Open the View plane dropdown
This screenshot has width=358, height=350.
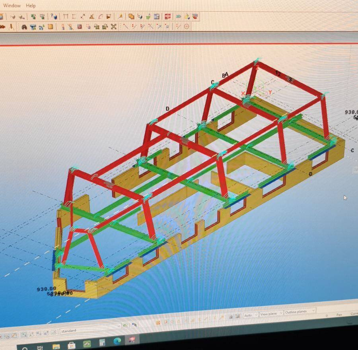[271, 313]
